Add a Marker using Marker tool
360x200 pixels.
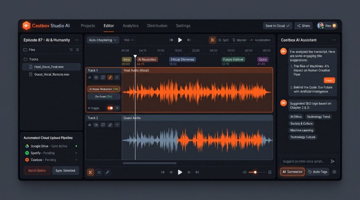click(x=239, y=40)
